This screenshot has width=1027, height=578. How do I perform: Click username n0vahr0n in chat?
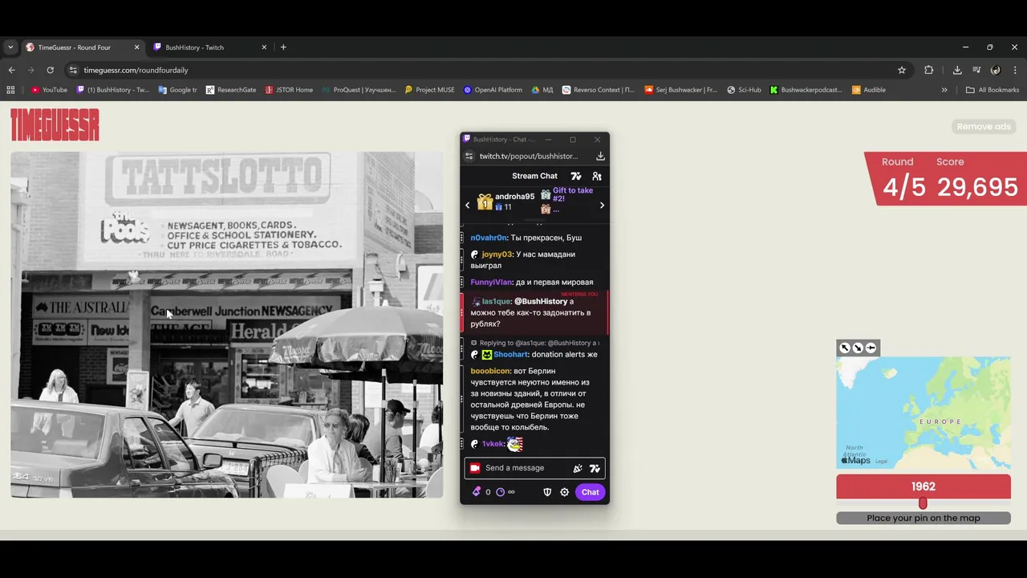click(x=489, y=238)
